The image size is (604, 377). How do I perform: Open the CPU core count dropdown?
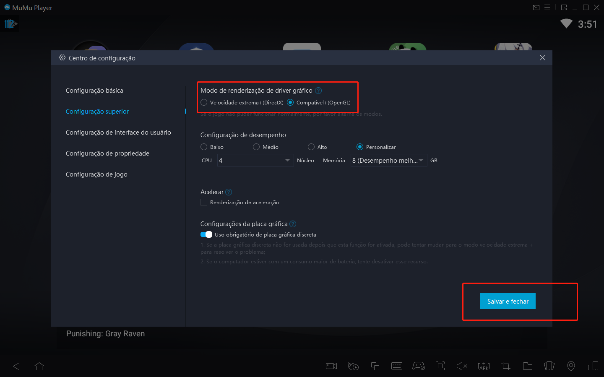click(x=255, y=160)
